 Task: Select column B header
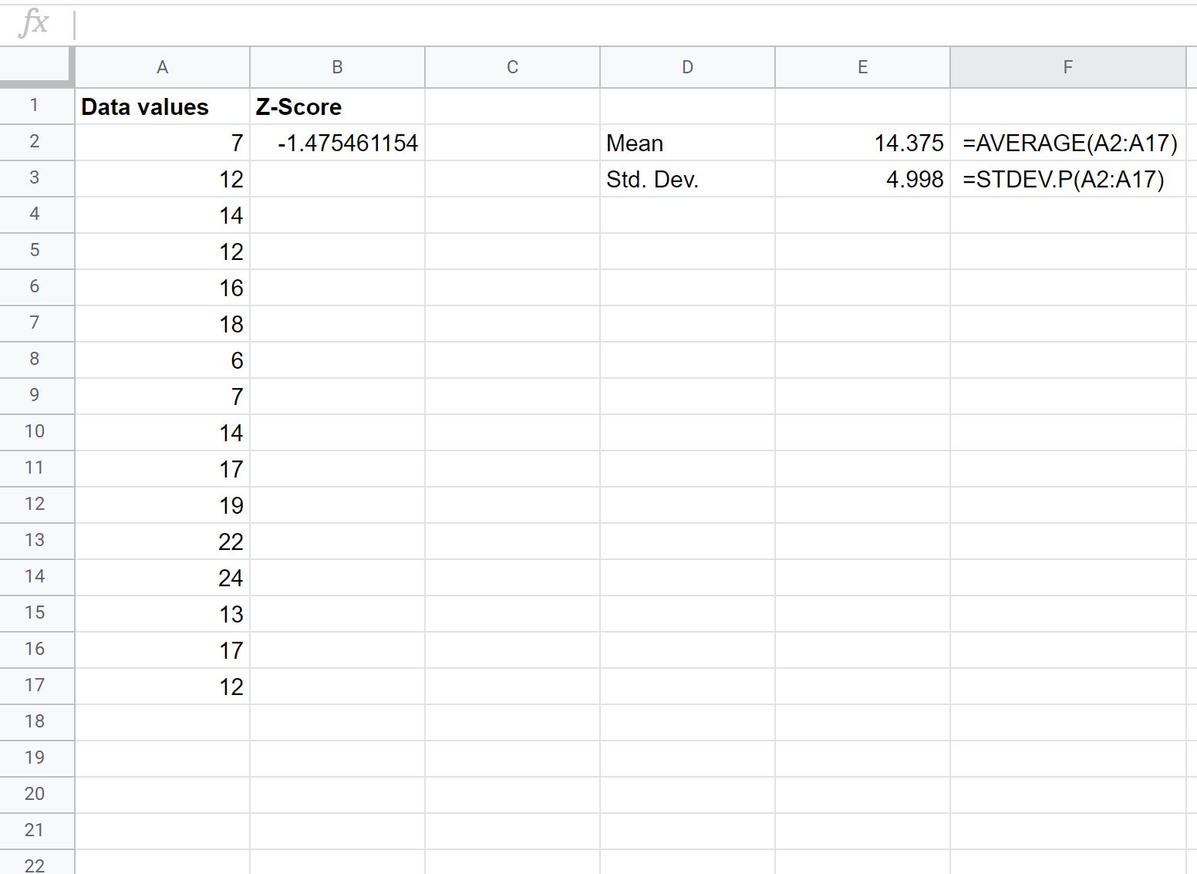tap(338, 67)
